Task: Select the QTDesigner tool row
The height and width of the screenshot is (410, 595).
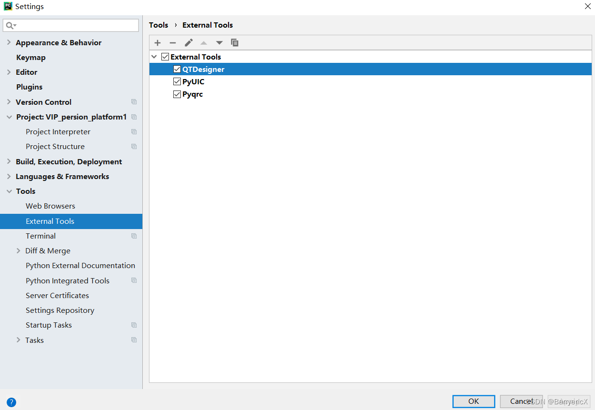Action: coord(370,69)
